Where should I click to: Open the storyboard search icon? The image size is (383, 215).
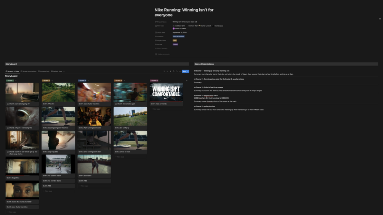coord(174,72)
